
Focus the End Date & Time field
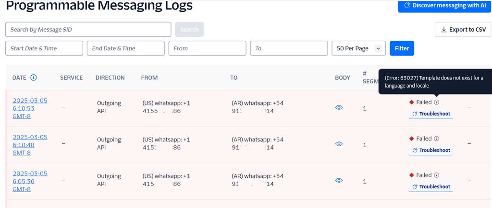pos(125,48)
